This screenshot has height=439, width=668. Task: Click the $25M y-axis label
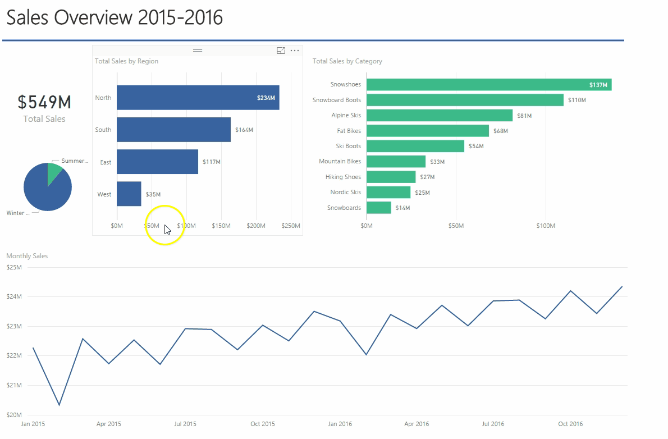[14, 268]
